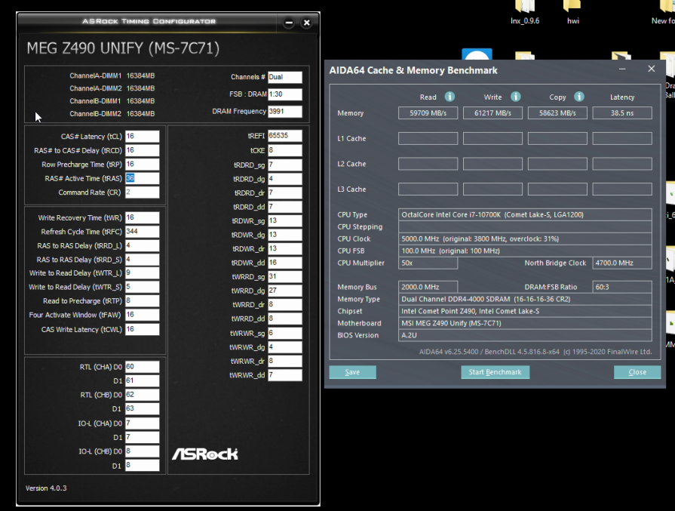Click the IO-L (CHB) D0 field
The width and height of the screenshot is (675, 511).
(x=142, y=451)
